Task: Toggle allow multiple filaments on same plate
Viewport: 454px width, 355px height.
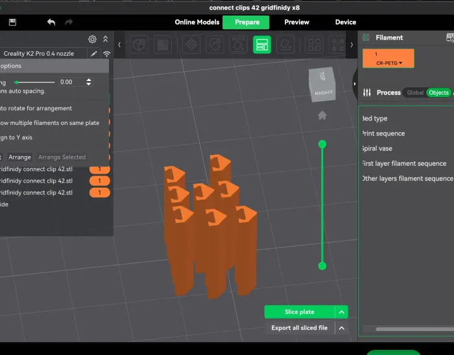Action: [x=49, y=123]
